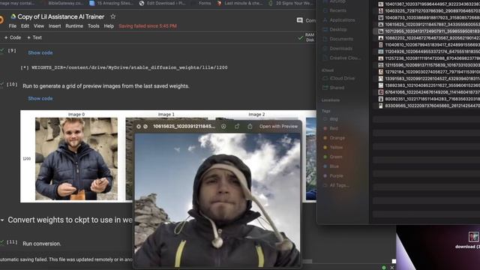
Task: Open Creative Cloud folder in the Finder sidebar
Action: click(345, 58)
